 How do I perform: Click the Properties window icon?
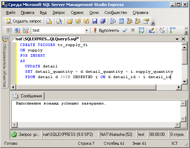(x=146, y=21)
